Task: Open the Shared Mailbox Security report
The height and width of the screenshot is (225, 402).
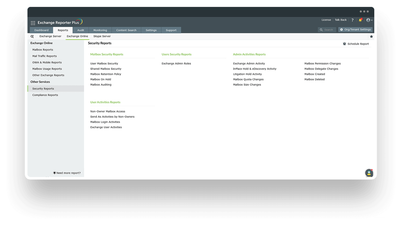Action: point(106,69)
